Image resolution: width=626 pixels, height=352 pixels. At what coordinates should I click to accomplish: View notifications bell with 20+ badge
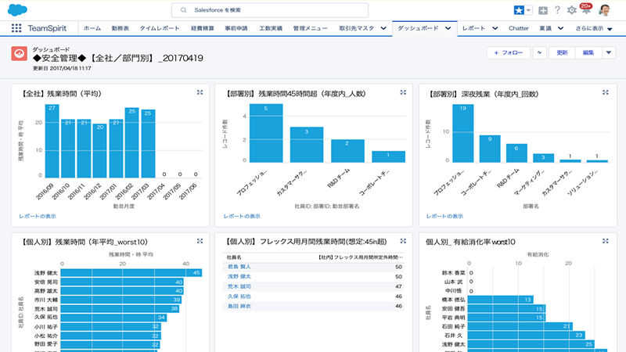click(586, 10)
